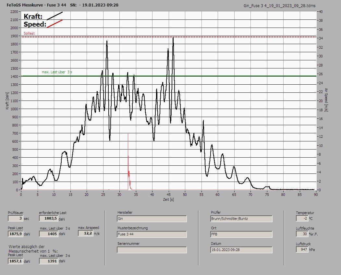Viewport: 341px width, 275px height.
Task: Click the 'Prüfdauer' label
Action: pyautogui.click(x=16, y=213)
